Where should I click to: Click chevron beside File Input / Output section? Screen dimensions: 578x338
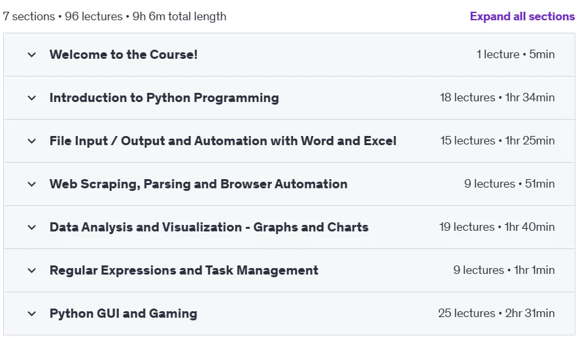coord(31,141)
